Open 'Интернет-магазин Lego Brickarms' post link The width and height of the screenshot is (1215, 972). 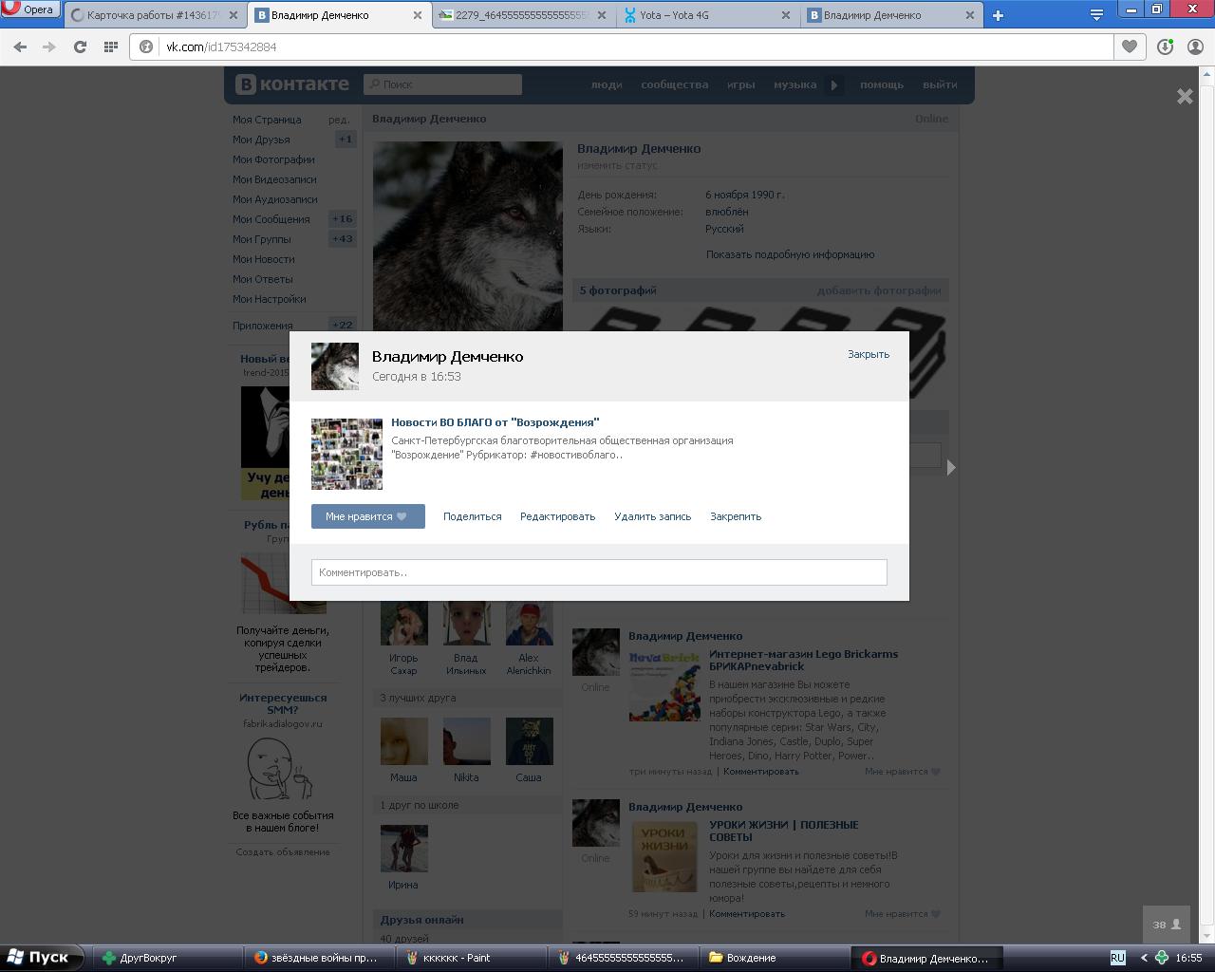(803, 660)
